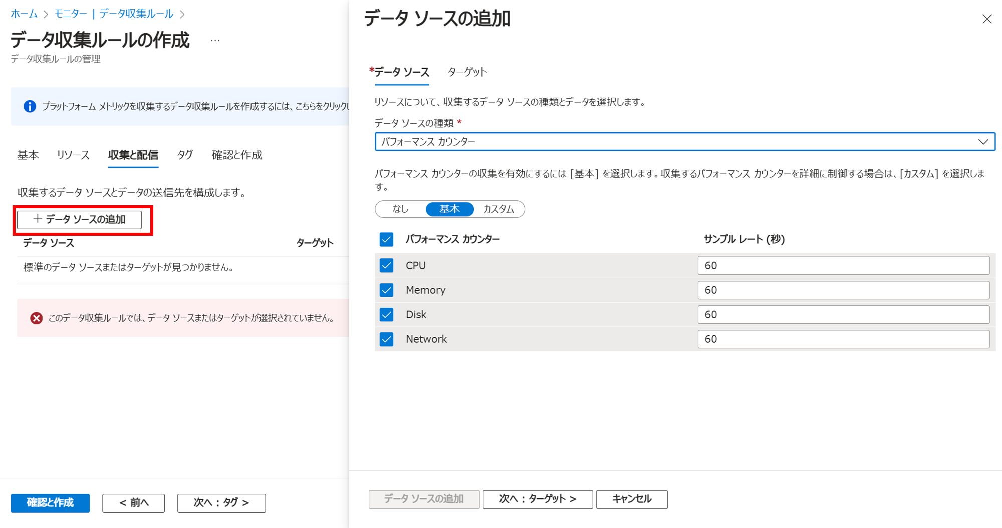The image size is (1002, 528).
Task: Select the なし option
Action: pyautogui.click(x=400, y=209)
